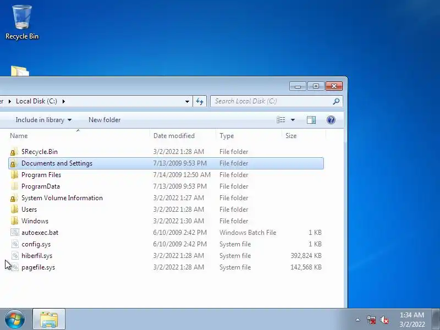Click the 3/2/2022 1:27 AM date cell

coord(178,198)
